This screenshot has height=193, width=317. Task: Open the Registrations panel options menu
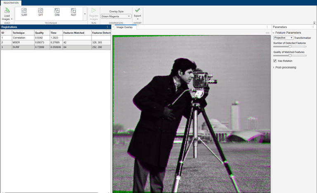click(x=107, y=27)
